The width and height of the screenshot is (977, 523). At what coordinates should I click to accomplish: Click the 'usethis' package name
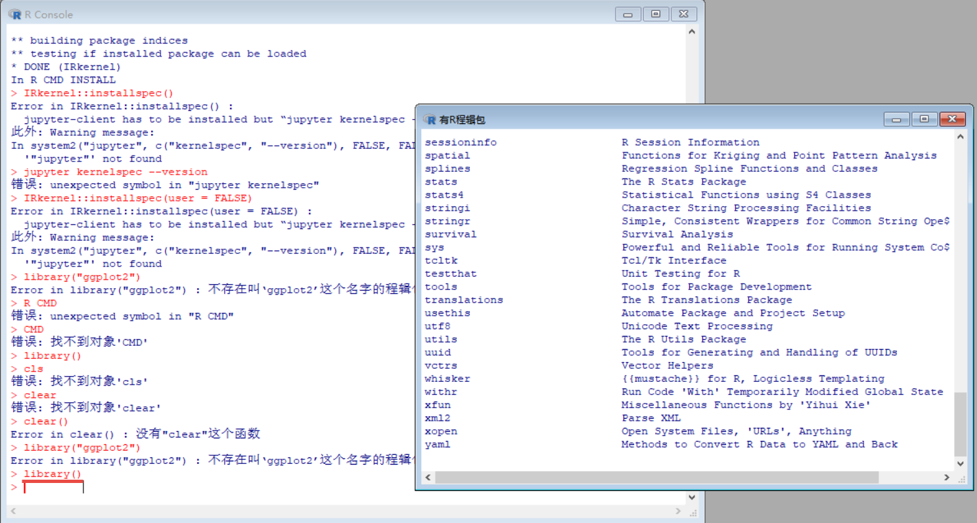[447, 313]
